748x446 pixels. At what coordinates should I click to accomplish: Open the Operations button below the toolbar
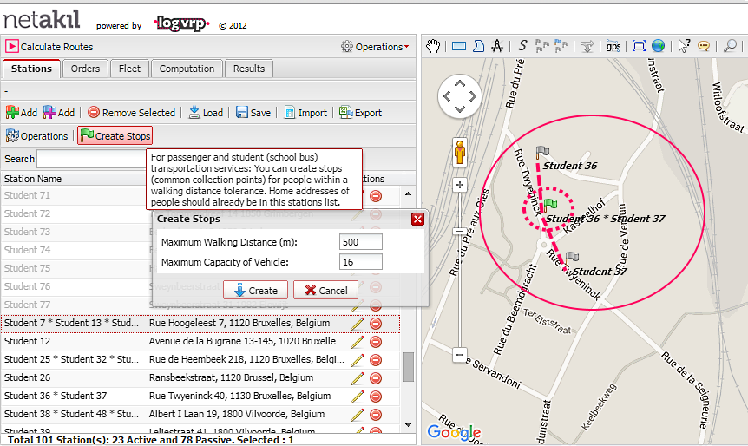click(37, 136)
